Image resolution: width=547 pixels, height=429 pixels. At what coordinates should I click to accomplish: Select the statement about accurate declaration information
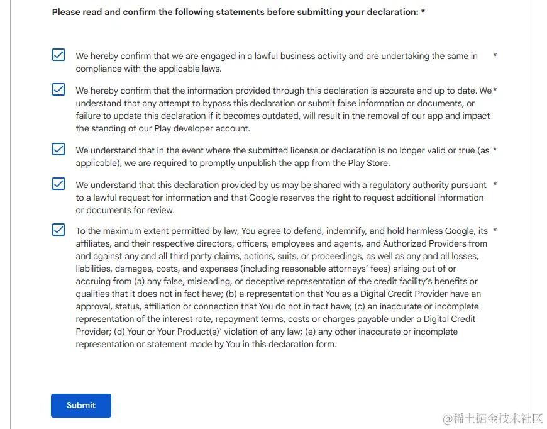coord(283,109)
